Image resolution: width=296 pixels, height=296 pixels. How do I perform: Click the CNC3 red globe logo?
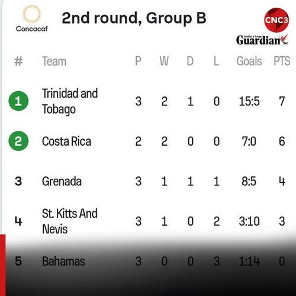point(276,20)
